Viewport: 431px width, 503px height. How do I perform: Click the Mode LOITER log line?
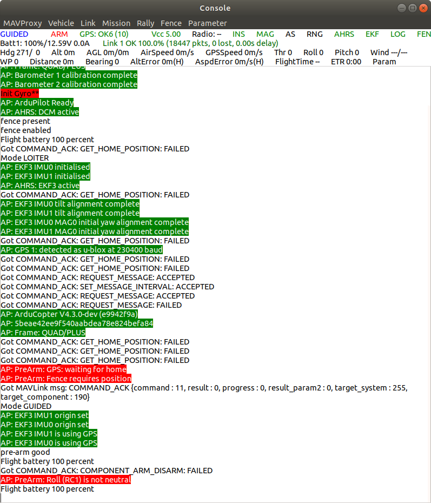[x=25, y=158]
